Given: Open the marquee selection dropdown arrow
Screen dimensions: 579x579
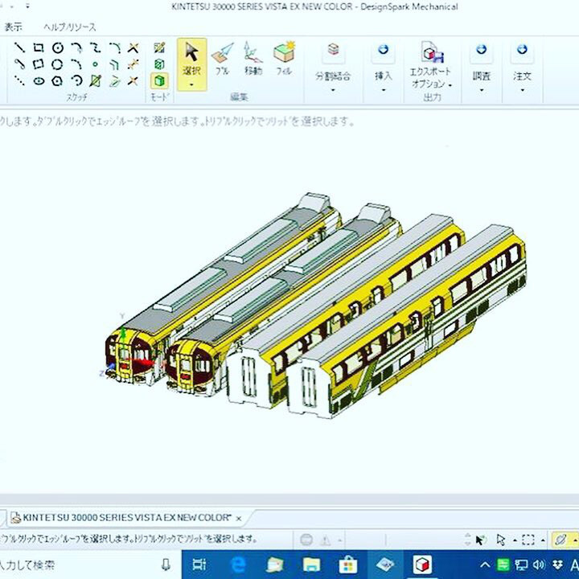Looking at the screenshot, I should 543,540.
